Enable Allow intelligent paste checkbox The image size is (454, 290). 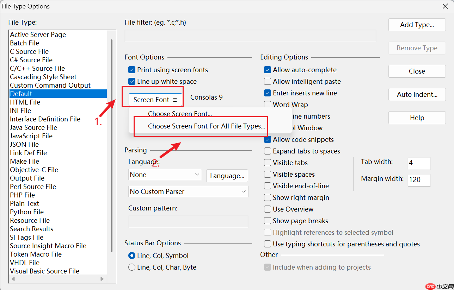[268, 82]
